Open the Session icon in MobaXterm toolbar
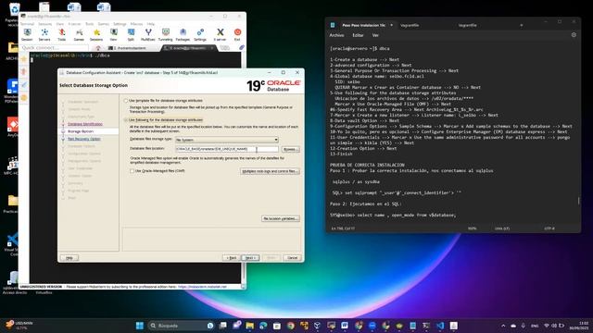 click(27, 34)
